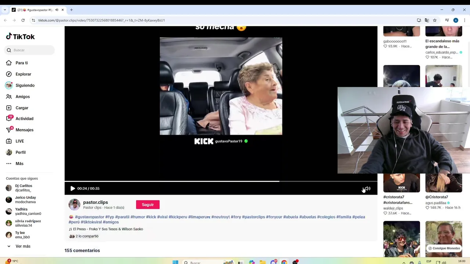470x264 pixels.
Task: Show hidden system tray icons
Action: point(404,262)
